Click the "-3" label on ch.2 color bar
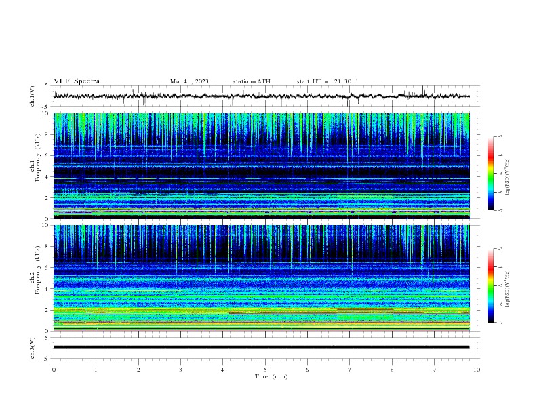Screen dimensions: 537x415 pyautogui.click(x=500, y=249)
